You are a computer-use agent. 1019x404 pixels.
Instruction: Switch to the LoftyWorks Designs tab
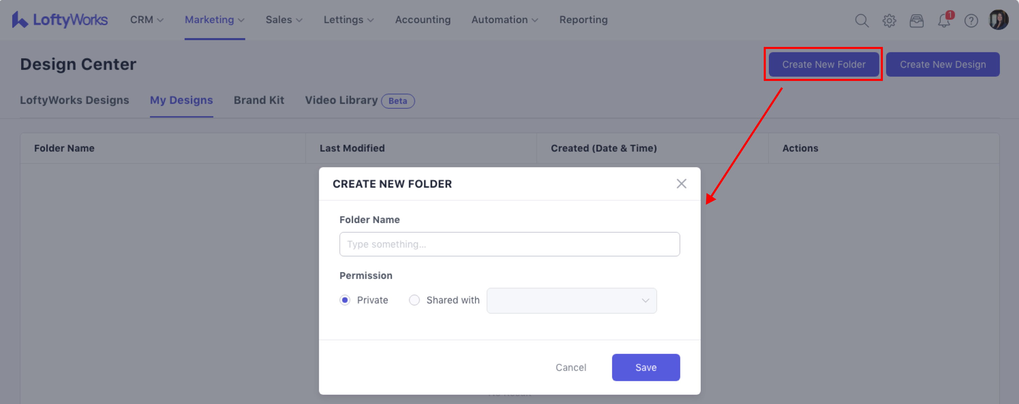(75, 100)
